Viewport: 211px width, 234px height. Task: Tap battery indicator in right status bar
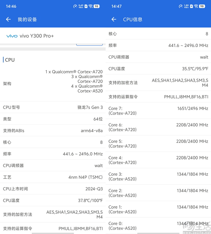point(202,6)
